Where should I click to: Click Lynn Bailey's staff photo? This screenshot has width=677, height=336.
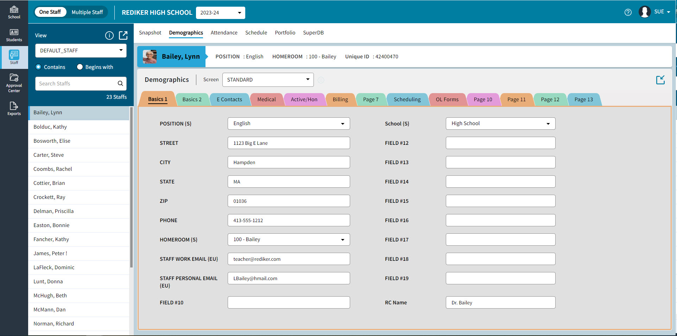pos(150,57)
